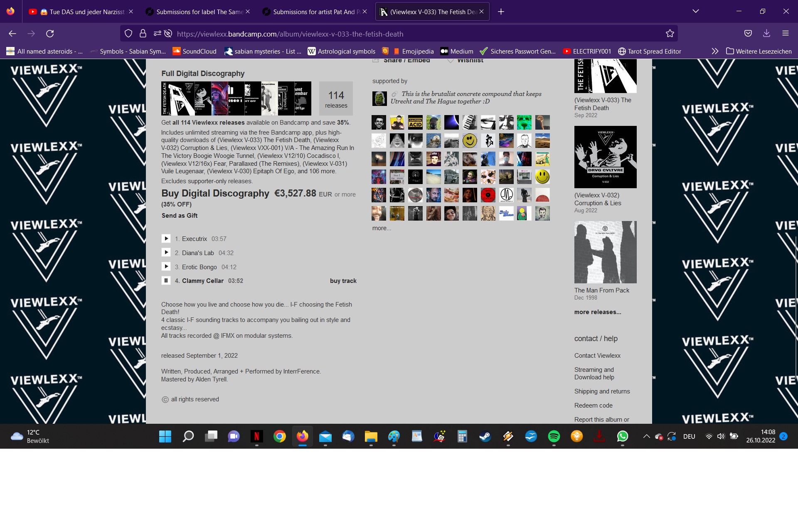Click the shield tracking protection icon

point(128,34)
